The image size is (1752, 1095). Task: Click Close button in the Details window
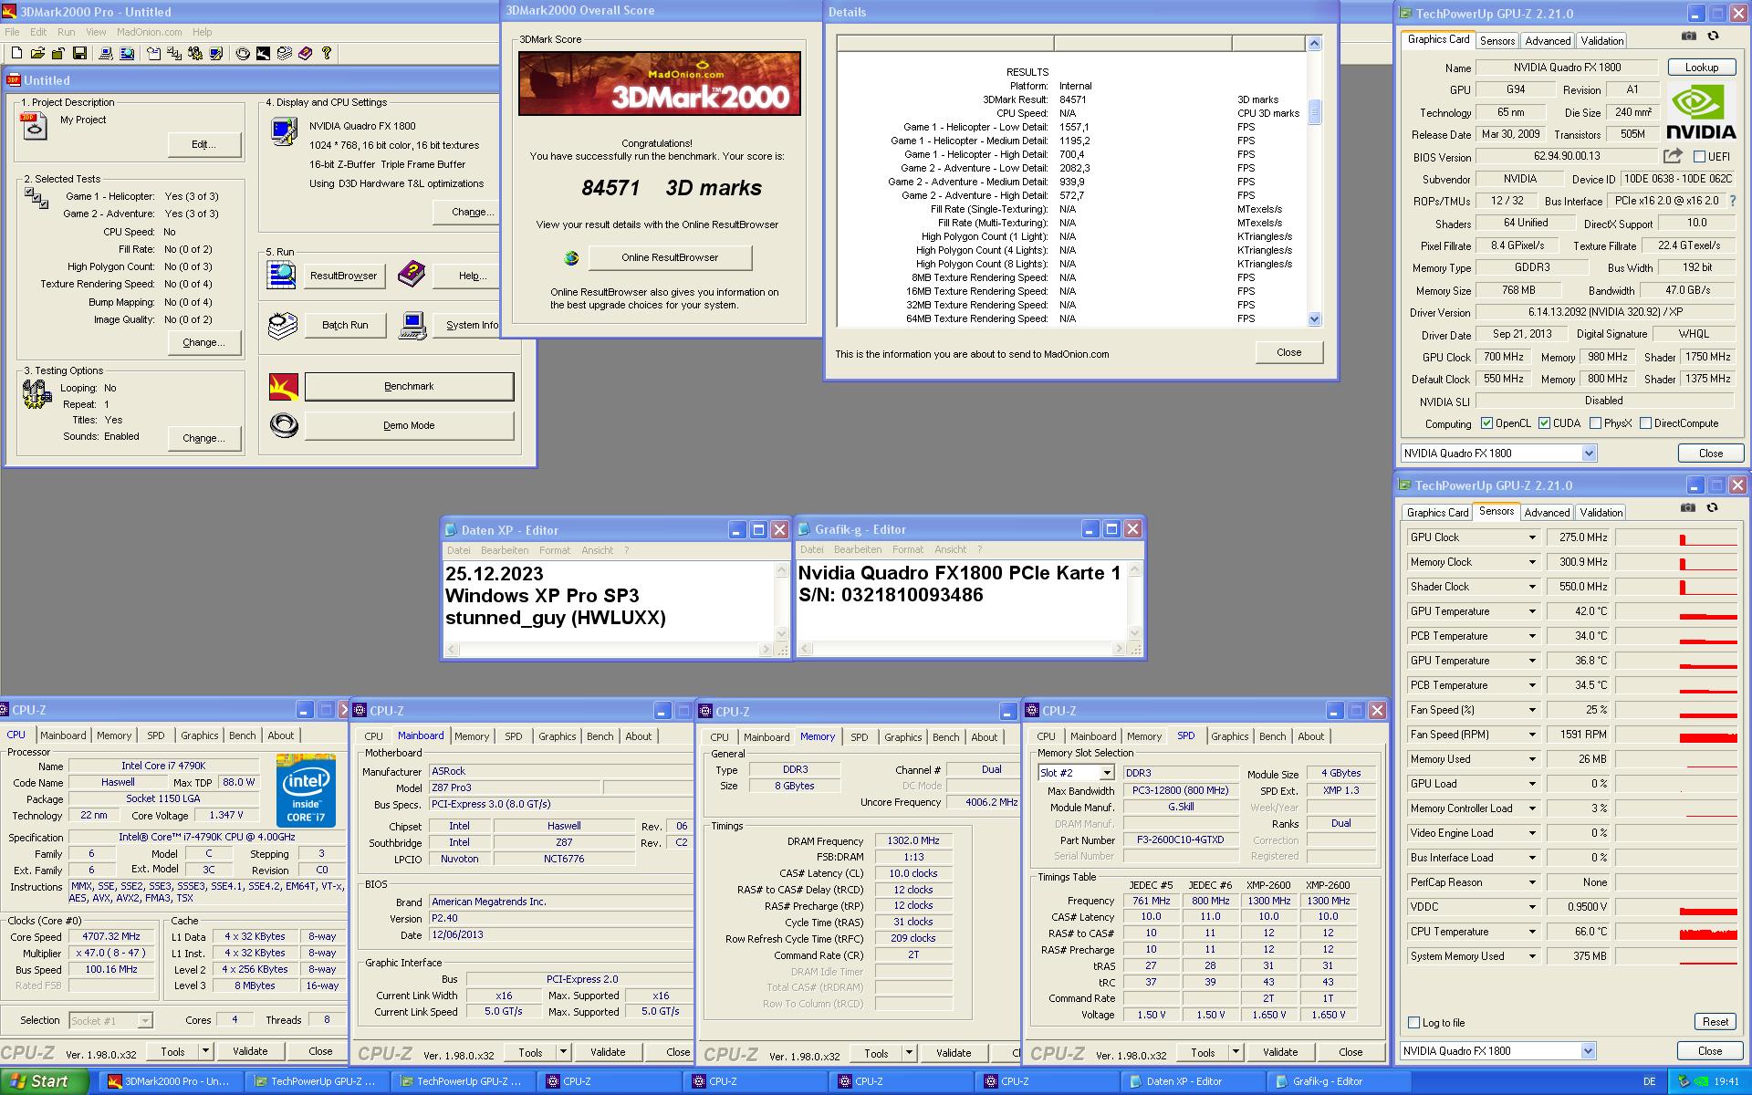pyautogui.click(x=1288, y=352)
